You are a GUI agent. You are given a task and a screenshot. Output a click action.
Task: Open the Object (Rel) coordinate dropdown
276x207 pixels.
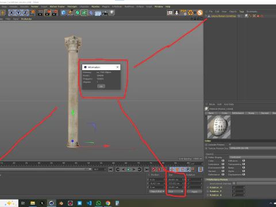point(157,191)
